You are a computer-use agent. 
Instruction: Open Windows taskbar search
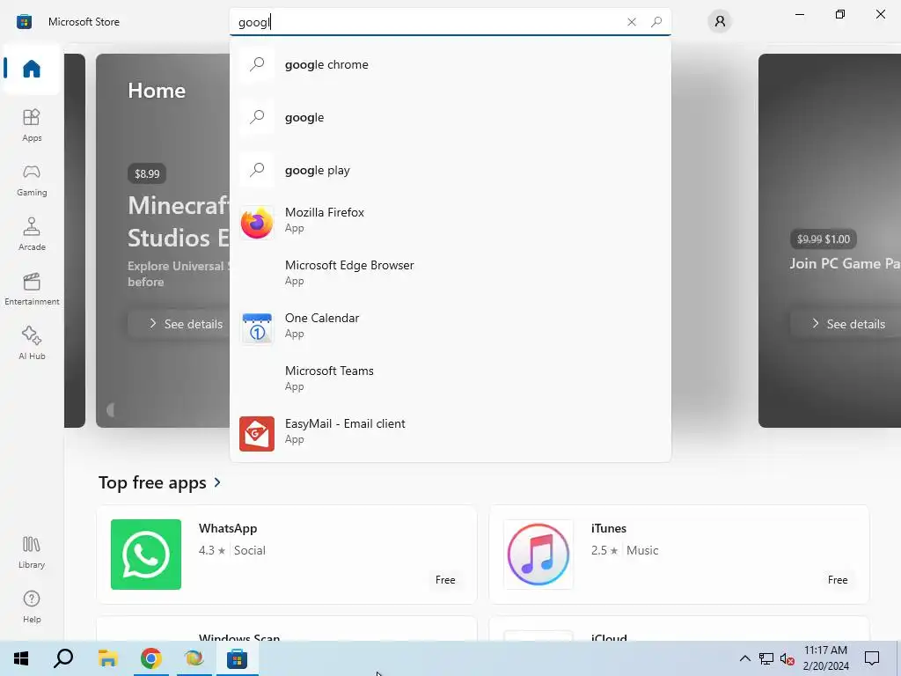coord(63,658)
